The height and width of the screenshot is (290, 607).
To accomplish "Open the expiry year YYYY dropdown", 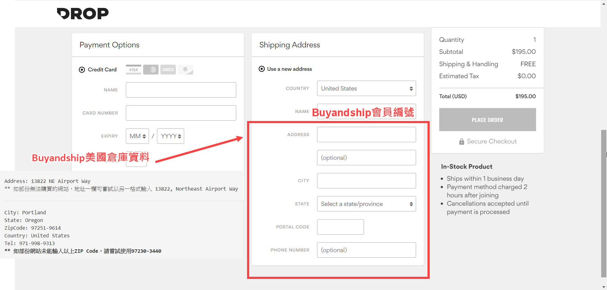I will tap(170, 136).
